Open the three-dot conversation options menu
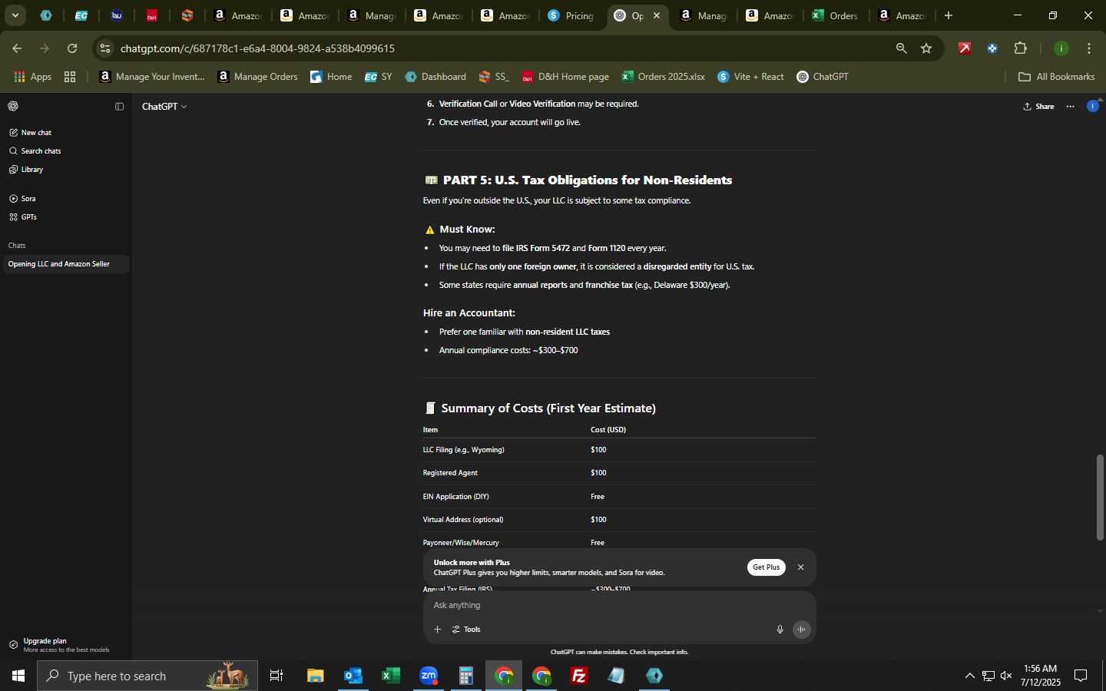 [1071, 107]
